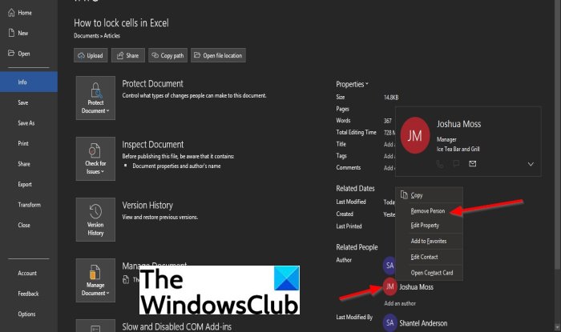Image resolution: width=561 pixels, height=332 pixels.
Task: Click the Slow and Disabled COM Add-ins heading
Action: (x=177, y=326)
